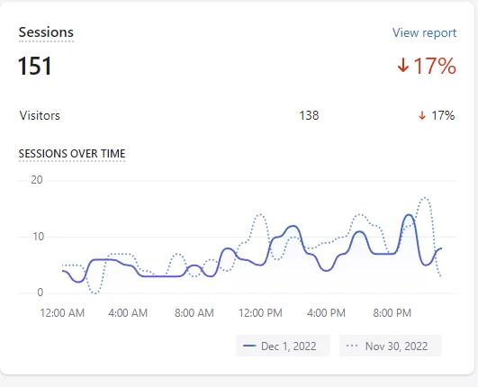Image resolution: width=478 pixels, height=387 pixels.
Task: Toggle the Dec 1, 2022 legend series
Action: (x=283, y=346)
